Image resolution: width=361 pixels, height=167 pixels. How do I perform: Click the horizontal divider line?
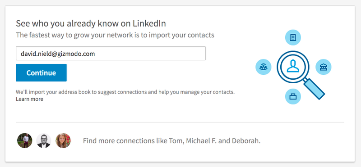(180, 122)
